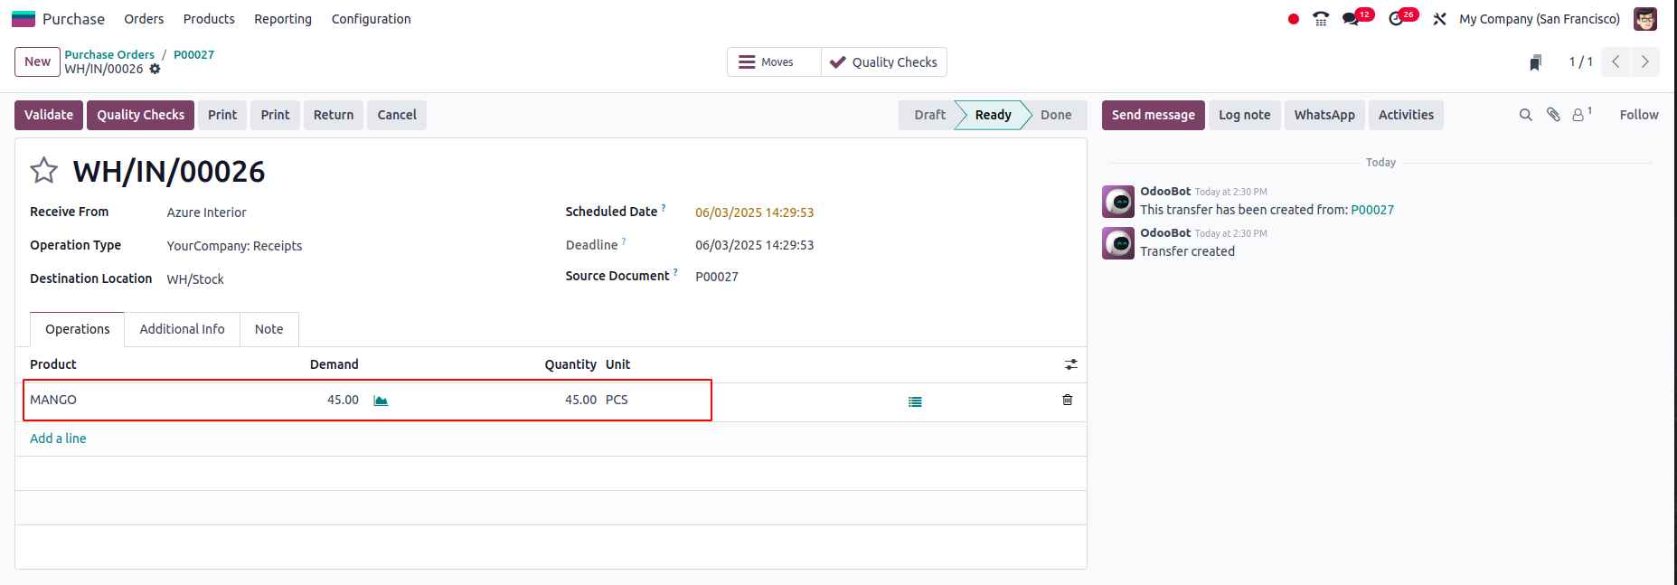1677x585 pixels.
Task: Open detailed operations list icon for MANGO
Action: pos(915,401)
